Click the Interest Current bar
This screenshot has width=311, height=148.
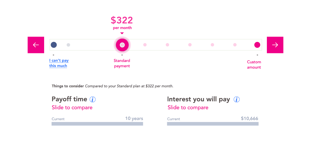pyautogui.click(x=213, y=124)
